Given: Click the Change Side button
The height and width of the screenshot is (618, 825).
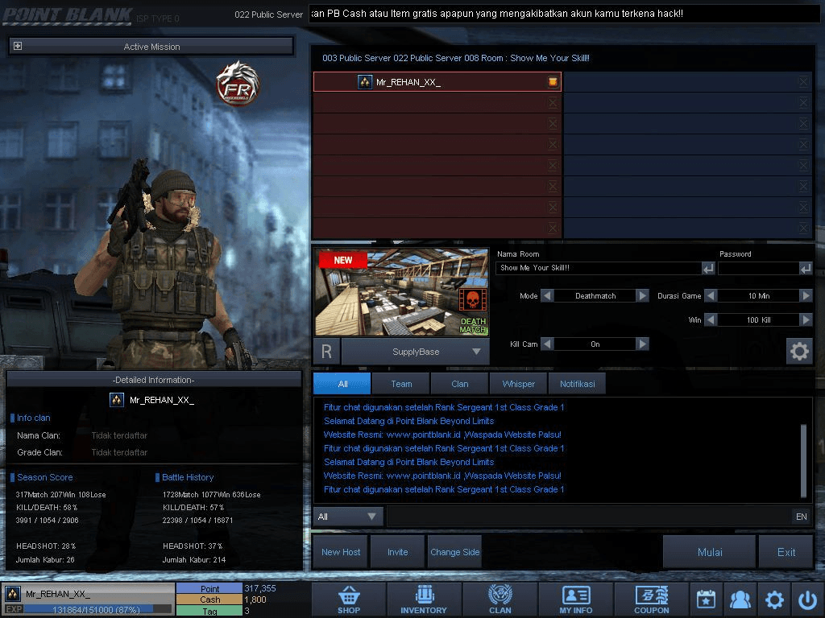Looking at the screenshot, I should (x=454, y=552).
